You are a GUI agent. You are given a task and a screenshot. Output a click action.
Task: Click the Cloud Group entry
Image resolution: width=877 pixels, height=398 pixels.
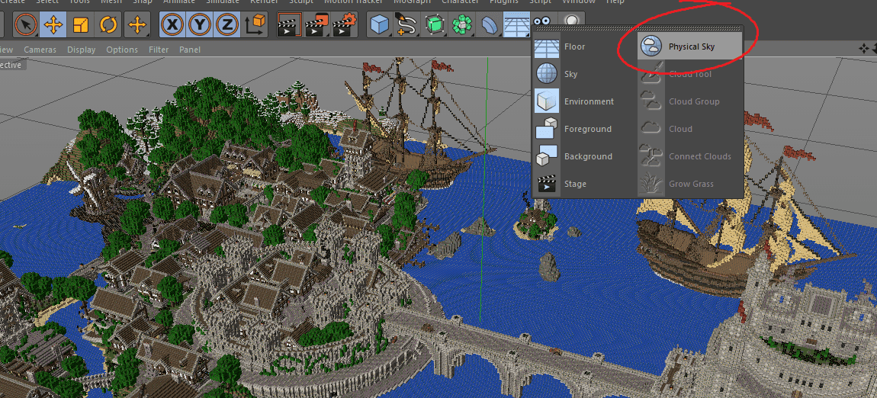coord(689,101)
